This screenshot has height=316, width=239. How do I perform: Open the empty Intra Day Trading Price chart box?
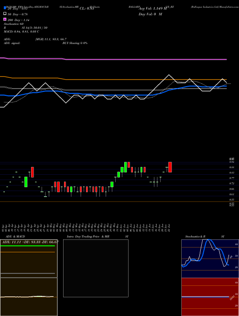point(96,268)
